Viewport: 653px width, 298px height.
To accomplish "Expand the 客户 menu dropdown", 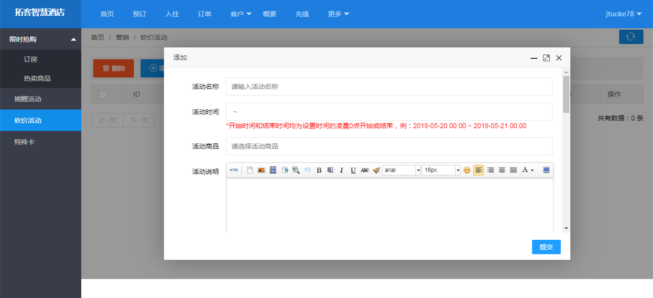I will coord(241,14).
